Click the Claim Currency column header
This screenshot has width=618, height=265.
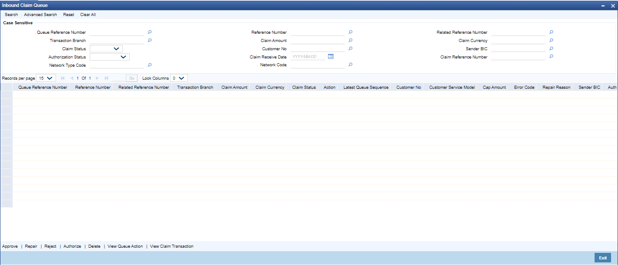click(270, 87)
